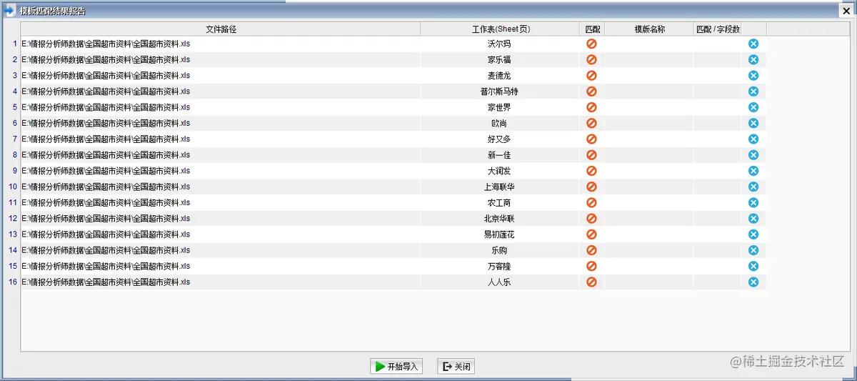
Task: Click the orange no-match icon for 乐购
Action: tap(591, 250)
